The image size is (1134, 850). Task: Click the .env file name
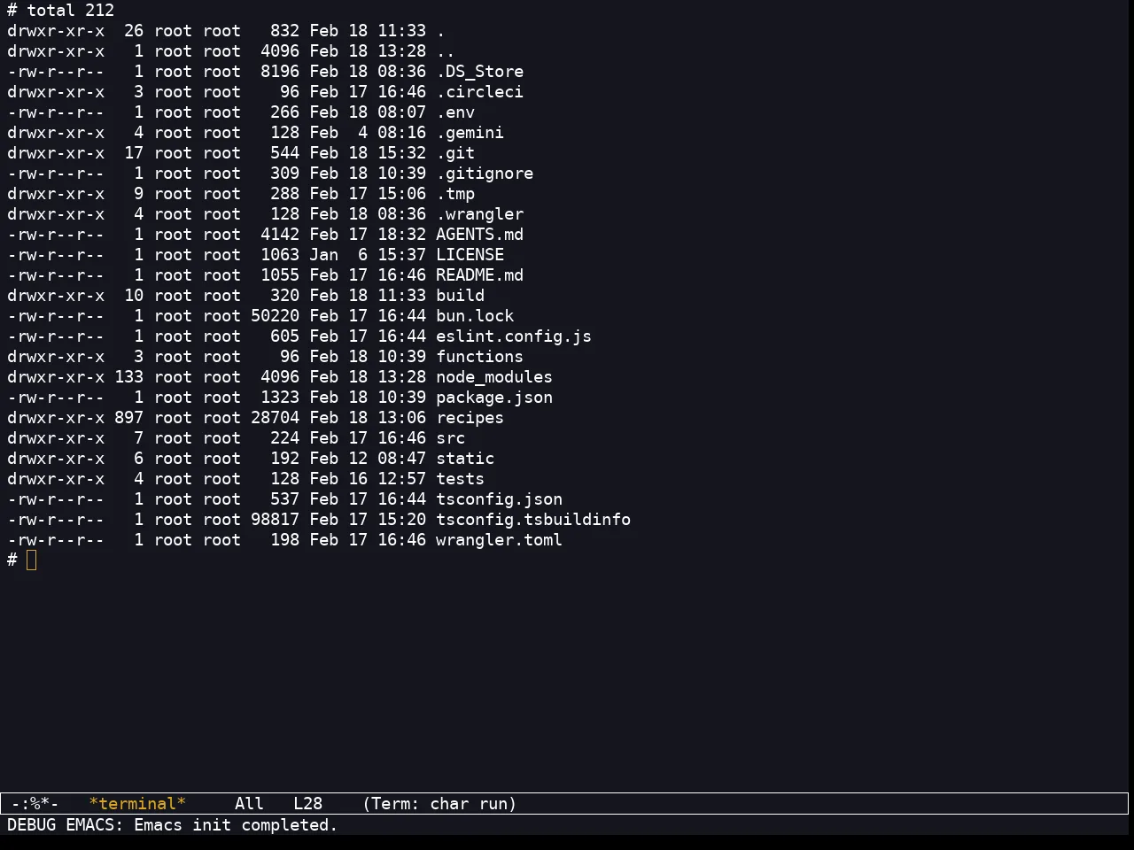pos(455,112)
